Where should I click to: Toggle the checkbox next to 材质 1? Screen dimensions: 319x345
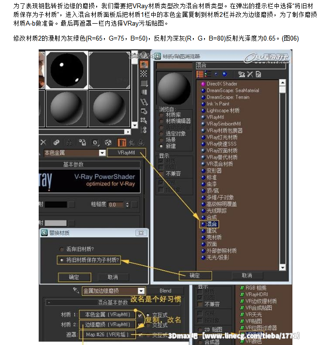(140, 315)
